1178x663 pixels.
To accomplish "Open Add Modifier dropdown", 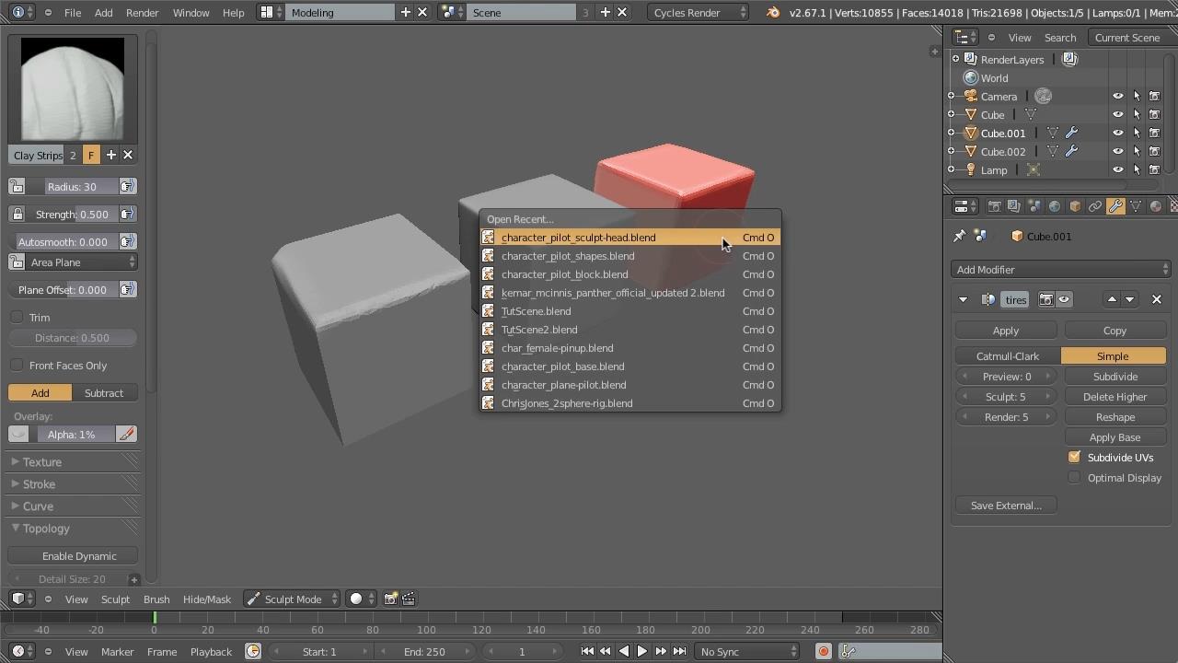I will tap(1061, 270).
